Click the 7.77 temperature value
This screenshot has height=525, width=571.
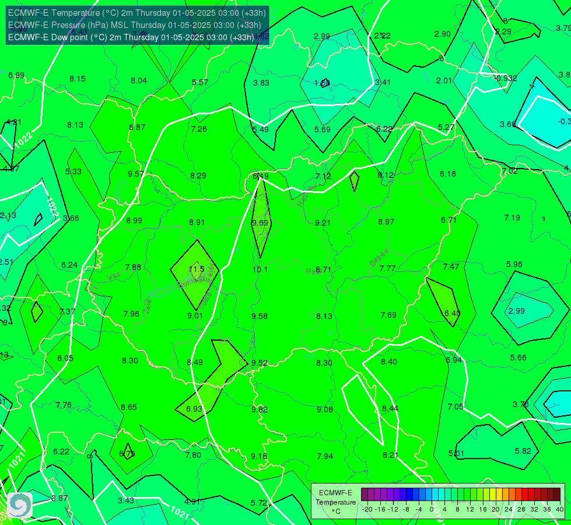point(387,268)
